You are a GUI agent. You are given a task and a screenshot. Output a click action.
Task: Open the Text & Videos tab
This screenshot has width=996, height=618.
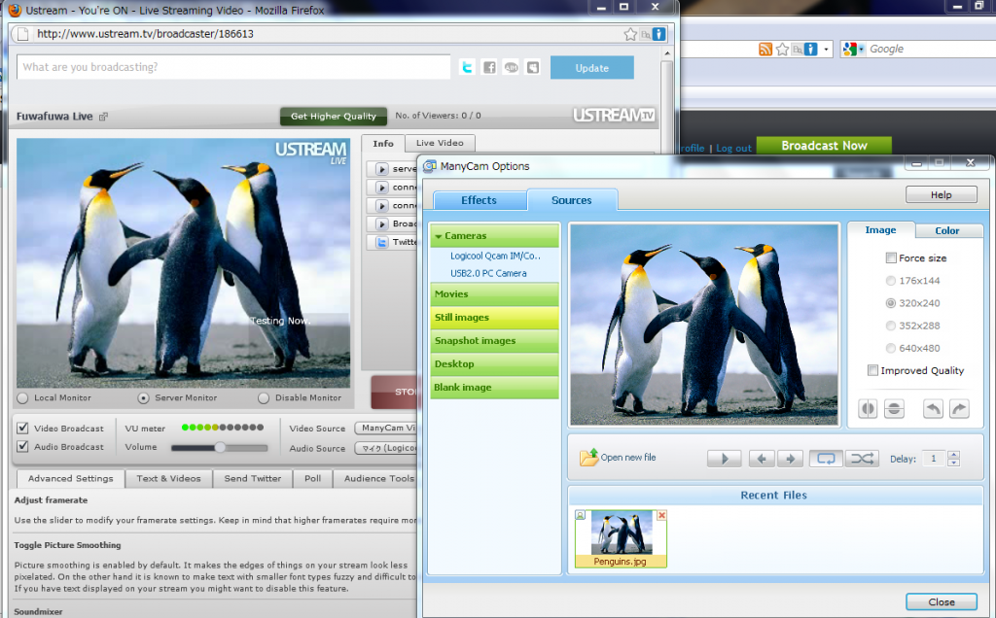point(168,478)
